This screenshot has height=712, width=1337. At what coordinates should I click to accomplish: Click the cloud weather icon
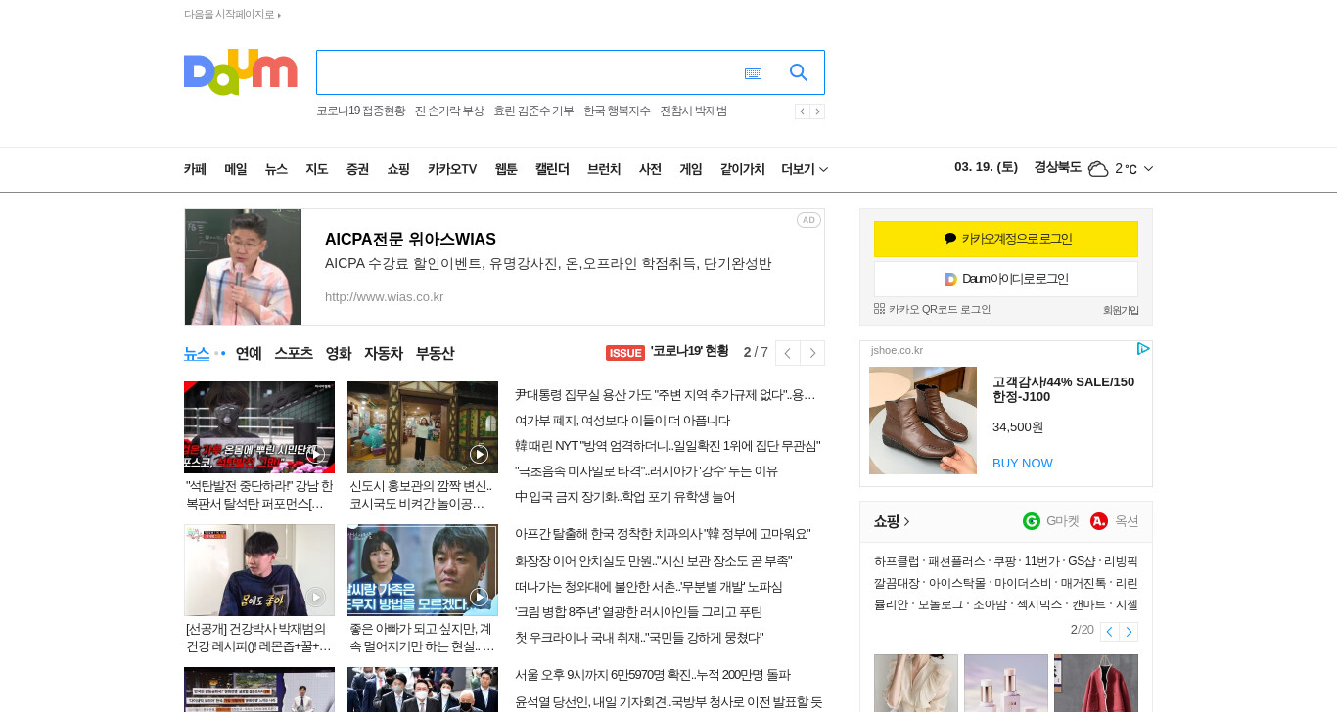(1098, 168)
